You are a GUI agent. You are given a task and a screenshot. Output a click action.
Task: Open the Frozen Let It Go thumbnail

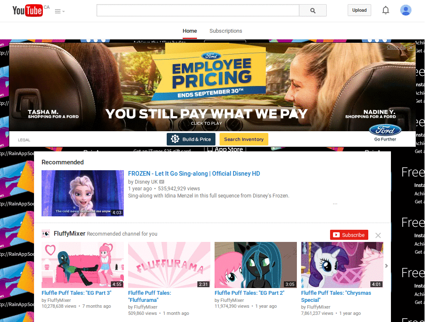pyautogui.click(x=83, y=193)
